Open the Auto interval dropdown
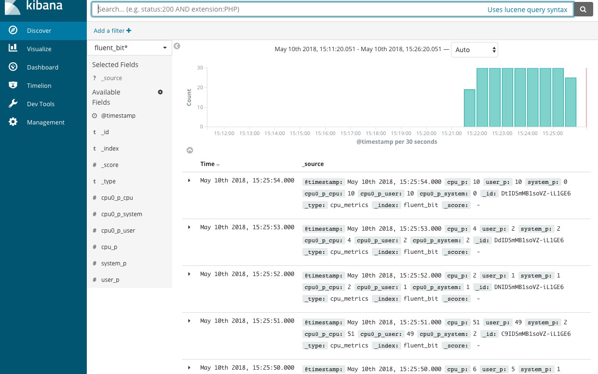 coord(474,50)
